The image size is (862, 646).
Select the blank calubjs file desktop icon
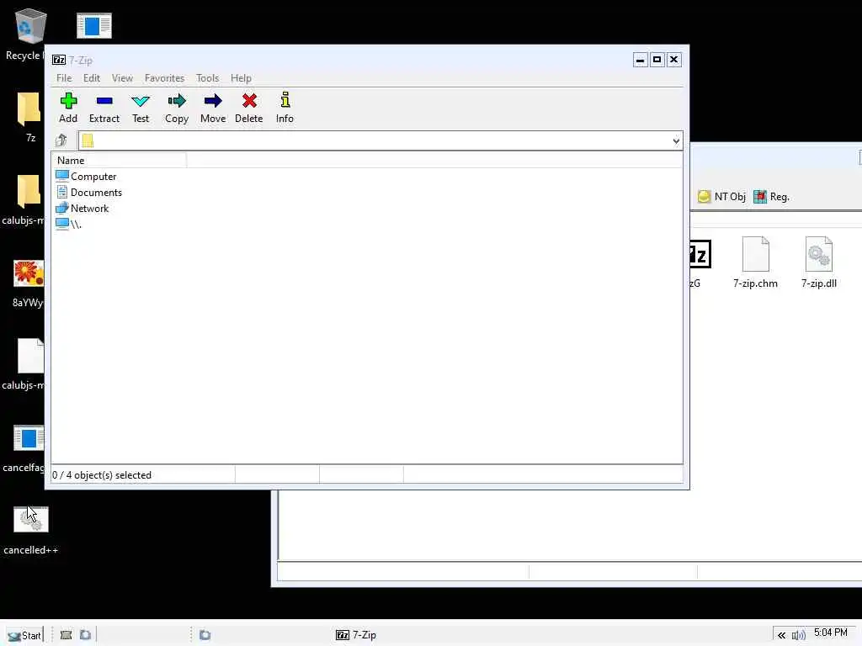coord(30,356)
